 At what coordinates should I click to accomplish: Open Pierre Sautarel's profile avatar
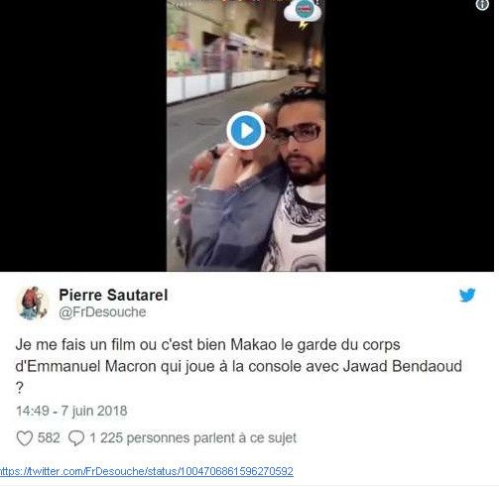pos(32,304)
